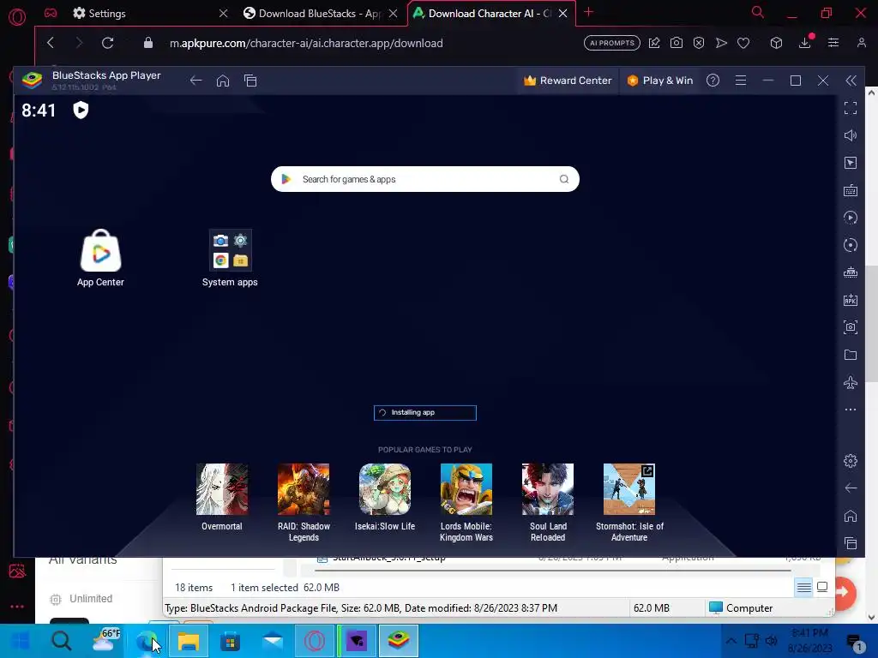Open the Reward Center button
Viewport: 878px width, 658px height.
click(x=568, y=81)
